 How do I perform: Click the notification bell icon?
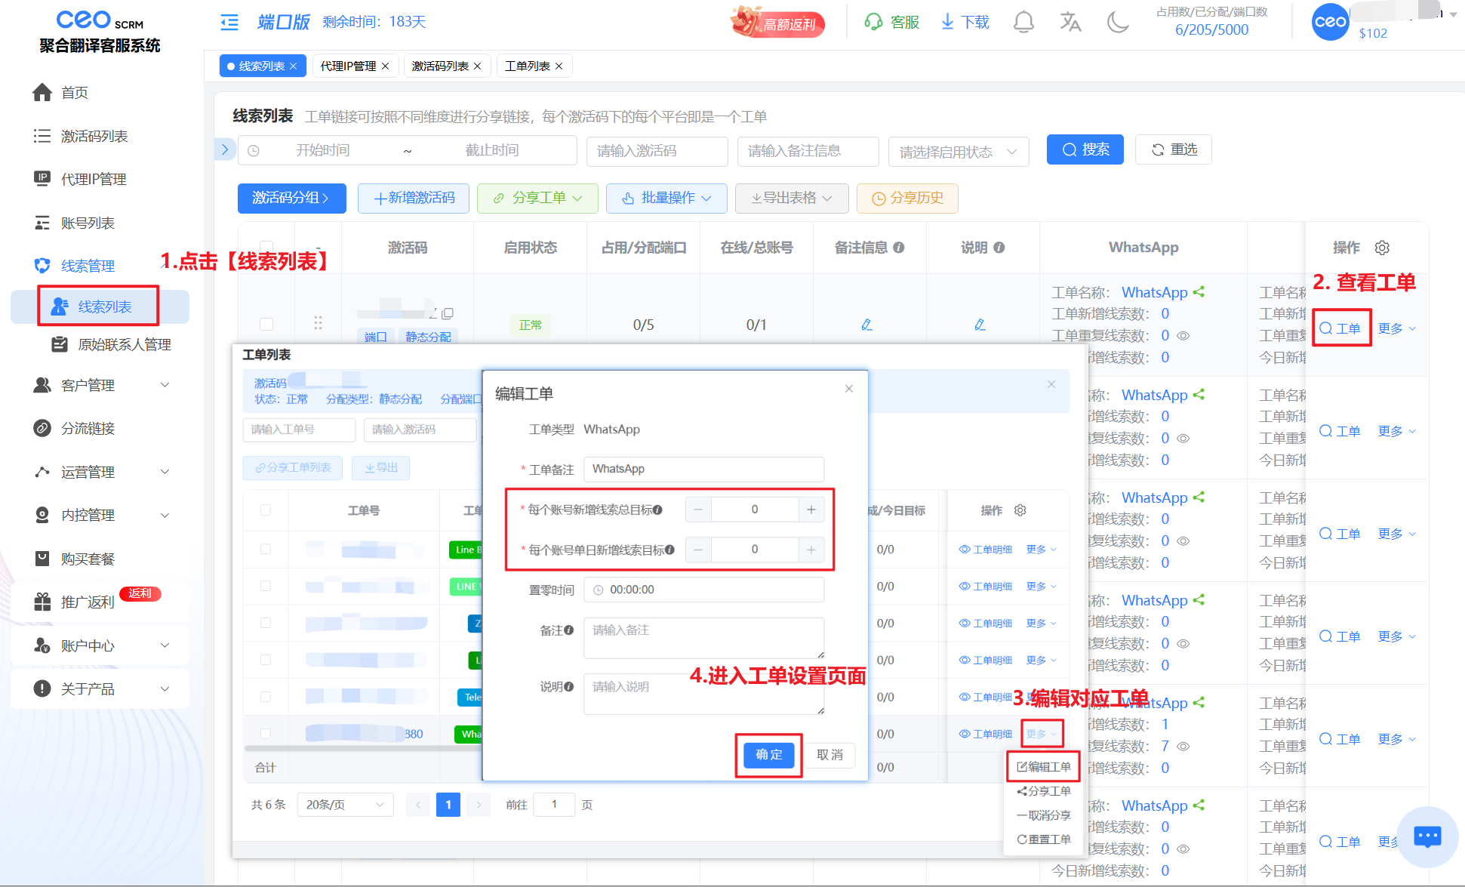click(x=1023, y=22)
